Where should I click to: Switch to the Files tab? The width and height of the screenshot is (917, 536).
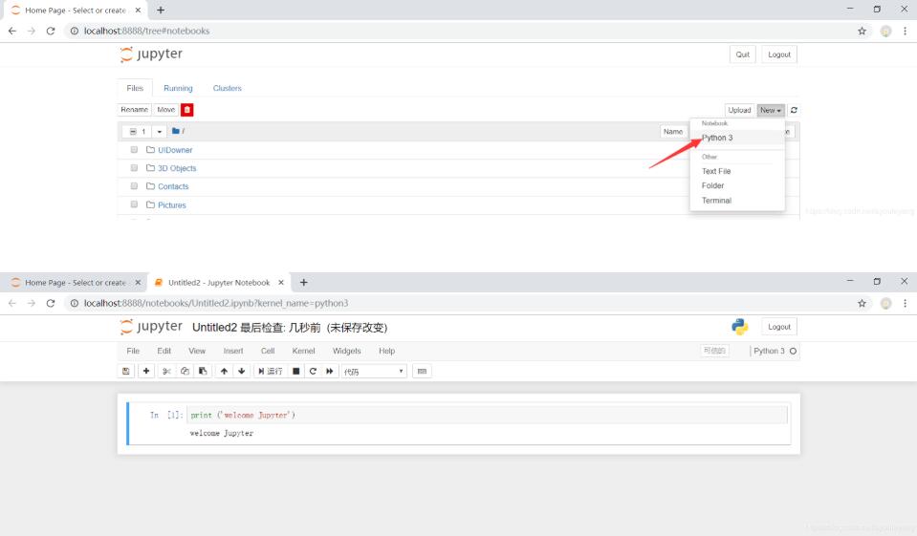click(x=135, y=88)
